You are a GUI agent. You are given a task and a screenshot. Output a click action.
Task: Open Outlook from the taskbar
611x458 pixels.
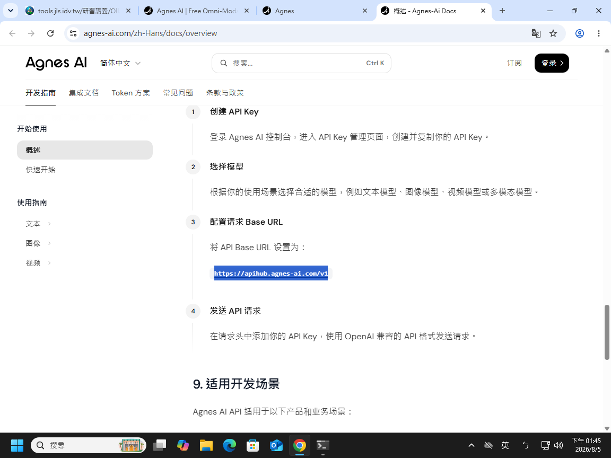pyautogui.click(x=276, y=445)
